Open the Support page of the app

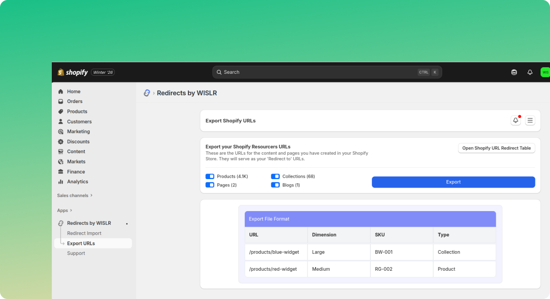click(76, 253)
